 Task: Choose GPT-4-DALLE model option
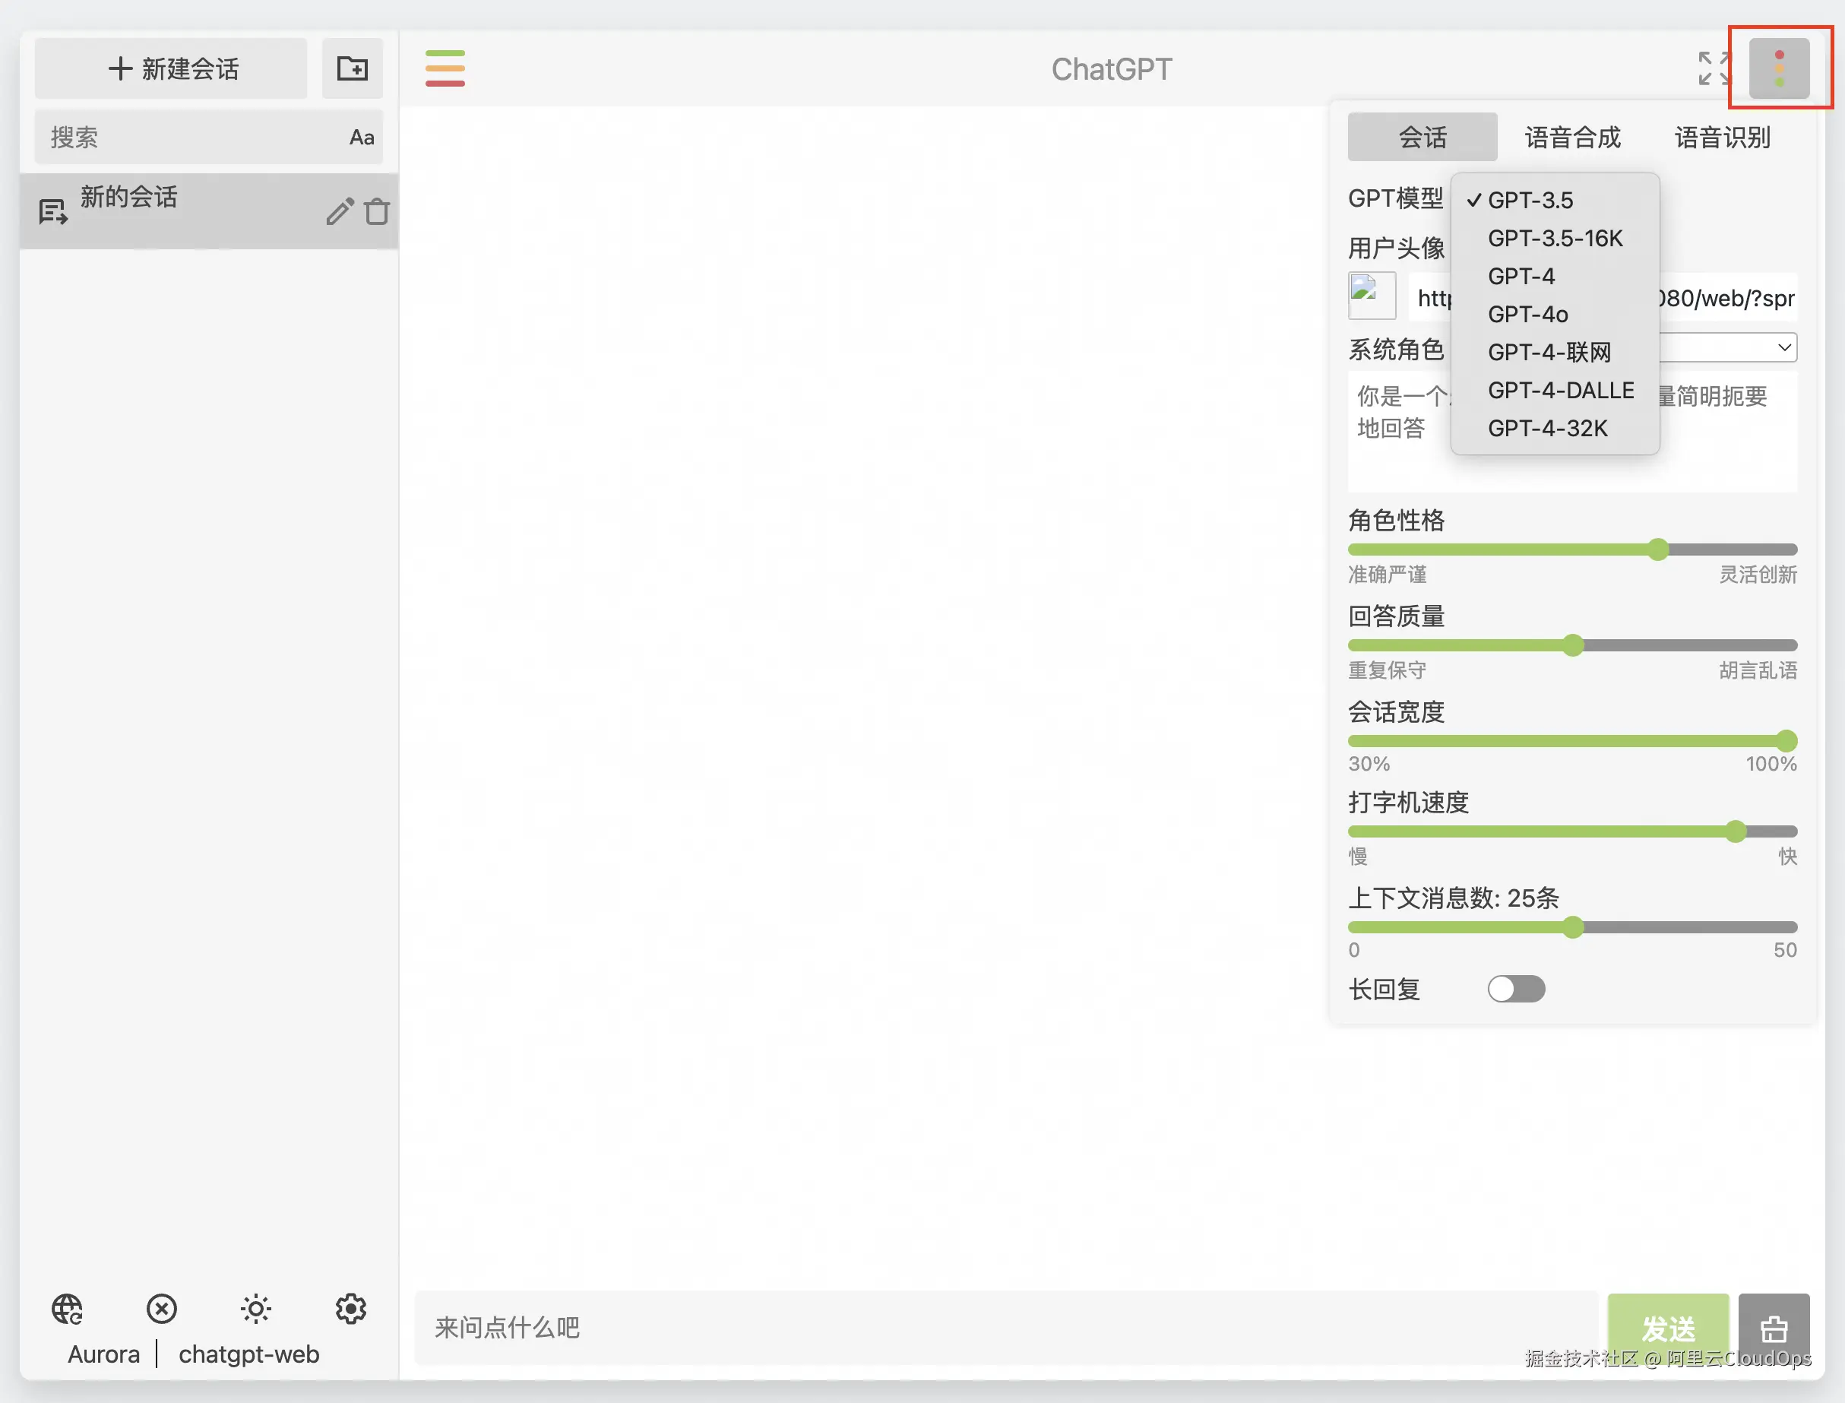(1560, 390)
